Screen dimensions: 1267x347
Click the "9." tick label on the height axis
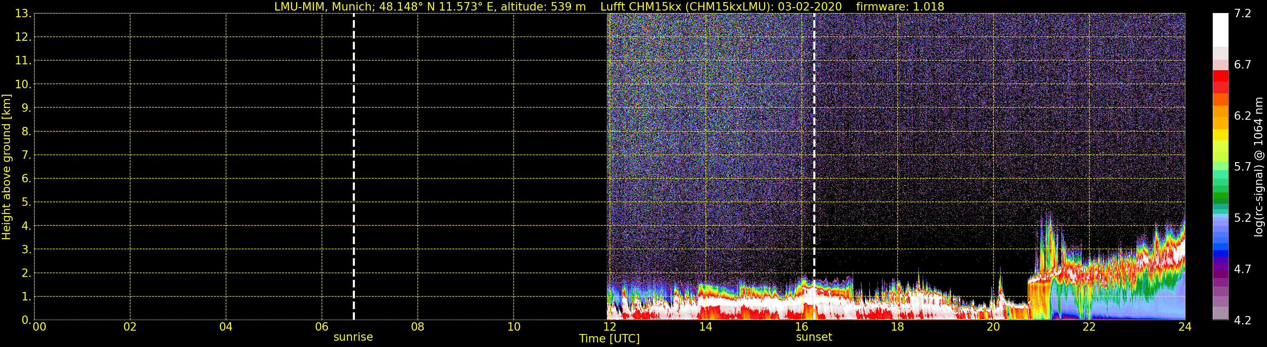pyautogui.click(x=26, y=108)
